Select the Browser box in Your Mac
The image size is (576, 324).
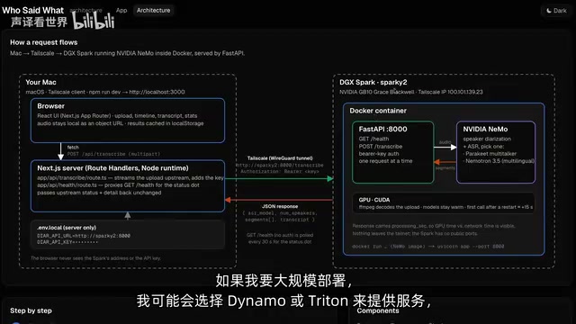coord(128,120)
